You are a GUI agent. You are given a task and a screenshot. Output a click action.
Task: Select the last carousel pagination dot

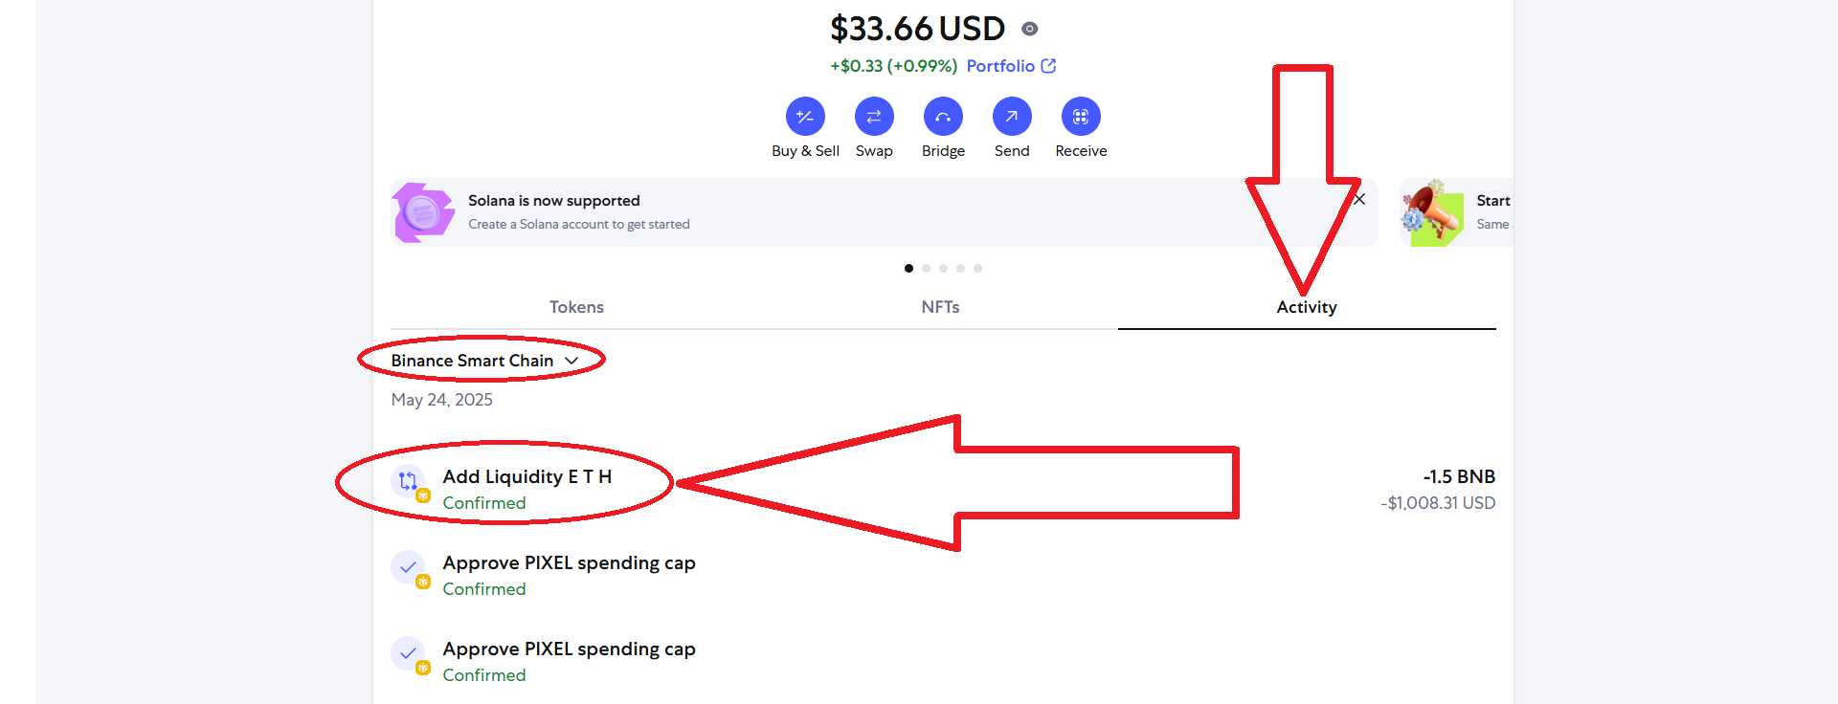tap(977, 269)
